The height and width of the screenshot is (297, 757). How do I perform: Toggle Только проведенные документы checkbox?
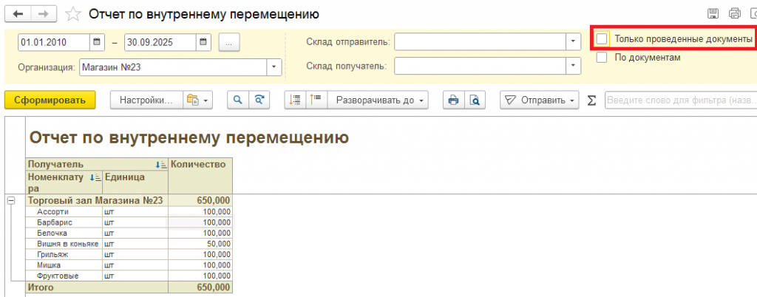(602, 38)
